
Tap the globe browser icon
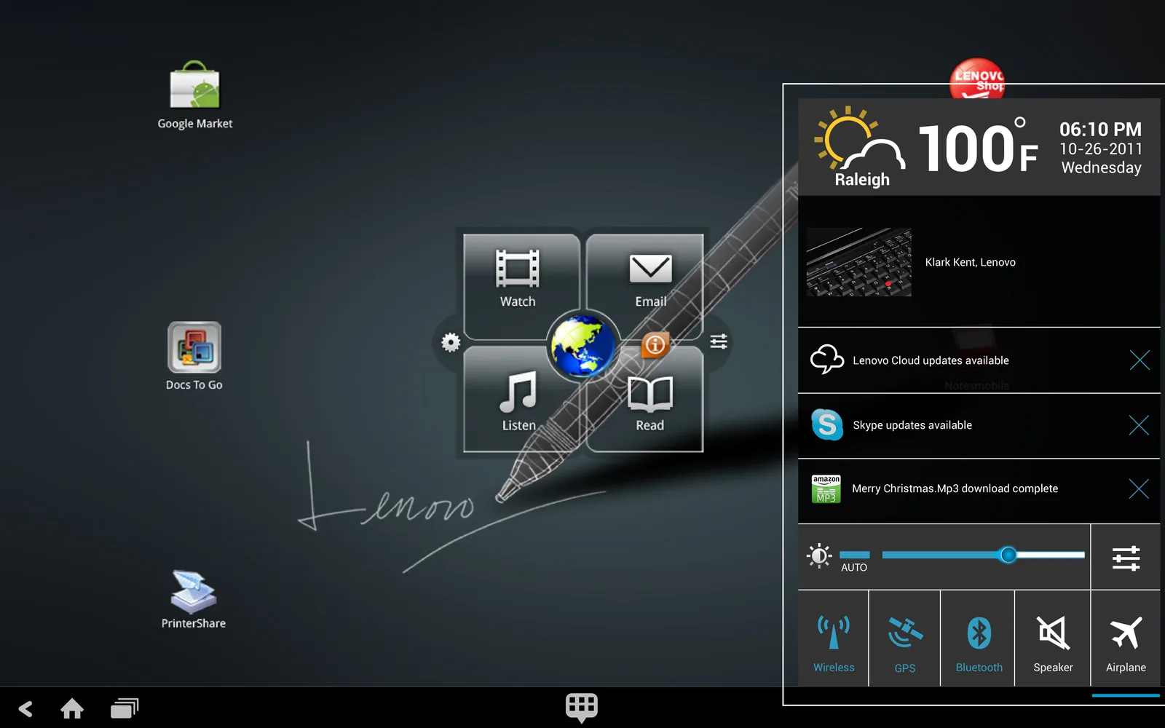(582, 347)
